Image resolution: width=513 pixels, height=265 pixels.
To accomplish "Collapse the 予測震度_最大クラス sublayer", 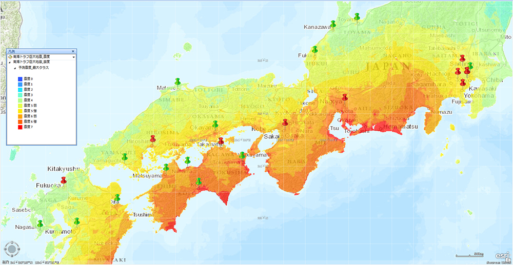I will click(x=15, y=68).
